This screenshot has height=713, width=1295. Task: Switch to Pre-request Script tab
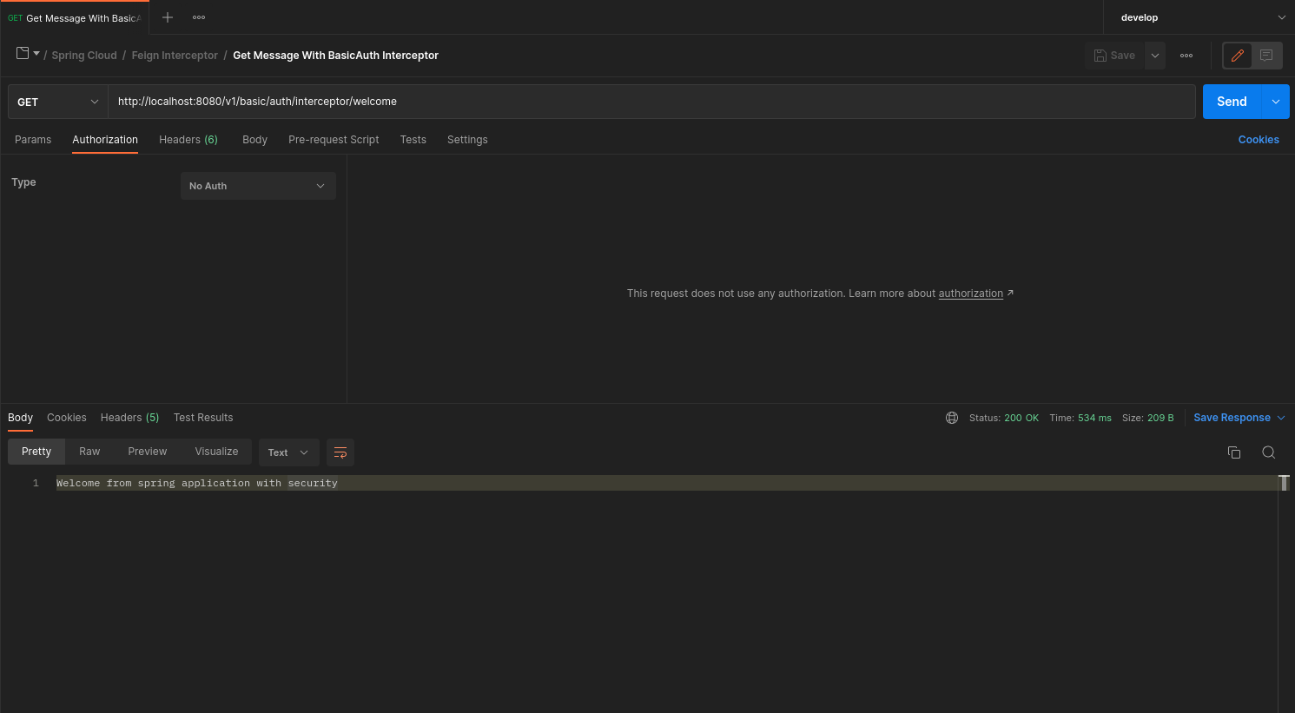coord(334,140)
